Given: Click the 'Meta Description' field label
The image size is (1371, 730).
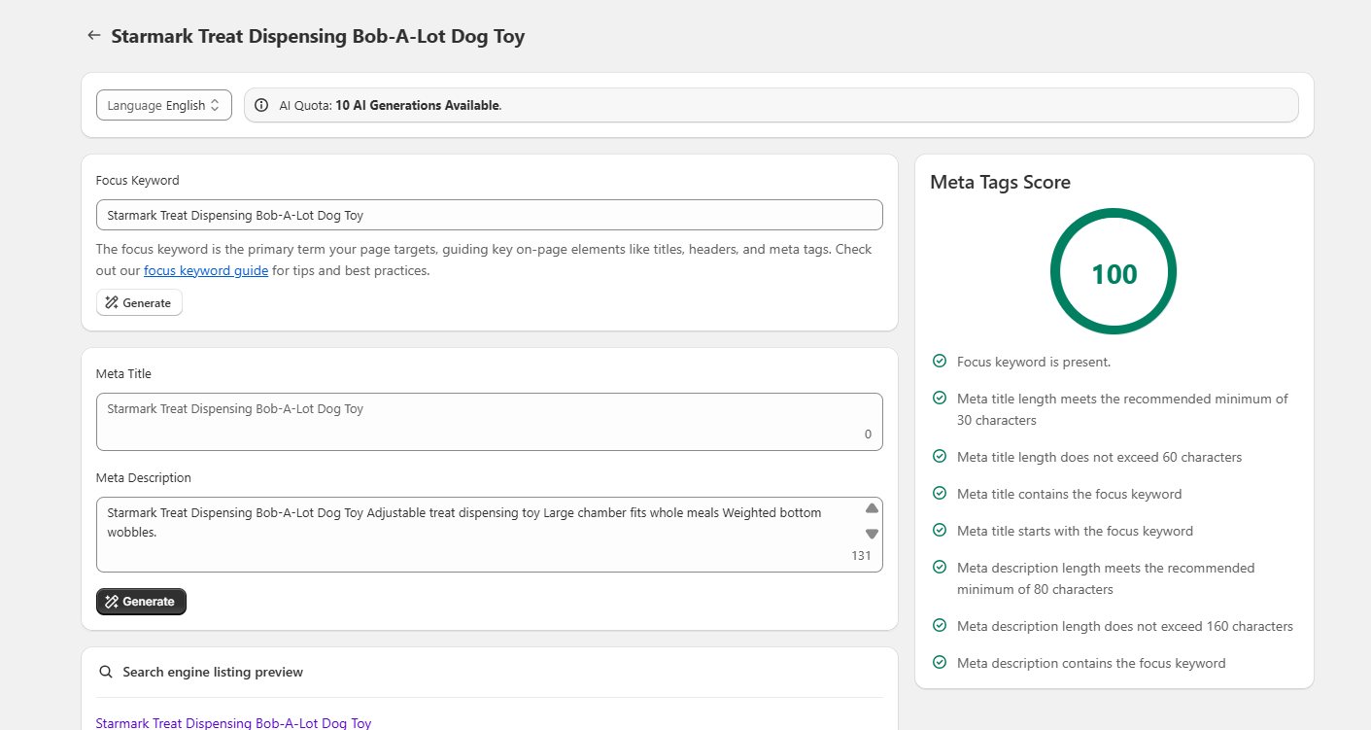Looking at the screenshot, I should click(x=144, y=478).
